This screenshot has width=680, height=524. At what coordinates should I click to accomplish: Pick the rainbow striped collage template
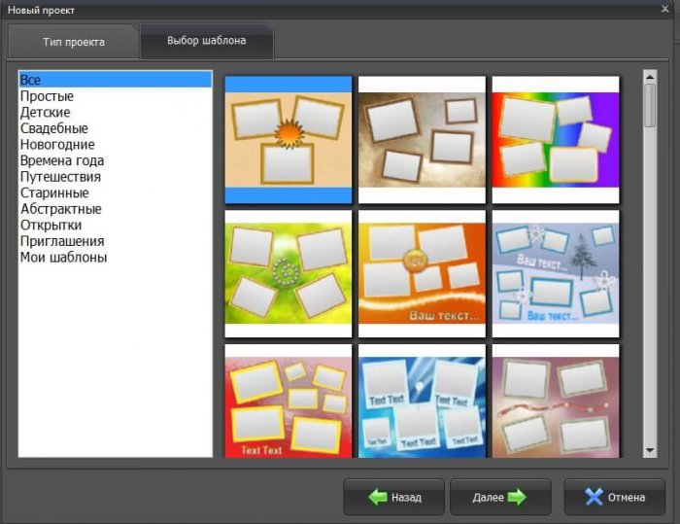point(555,139)
